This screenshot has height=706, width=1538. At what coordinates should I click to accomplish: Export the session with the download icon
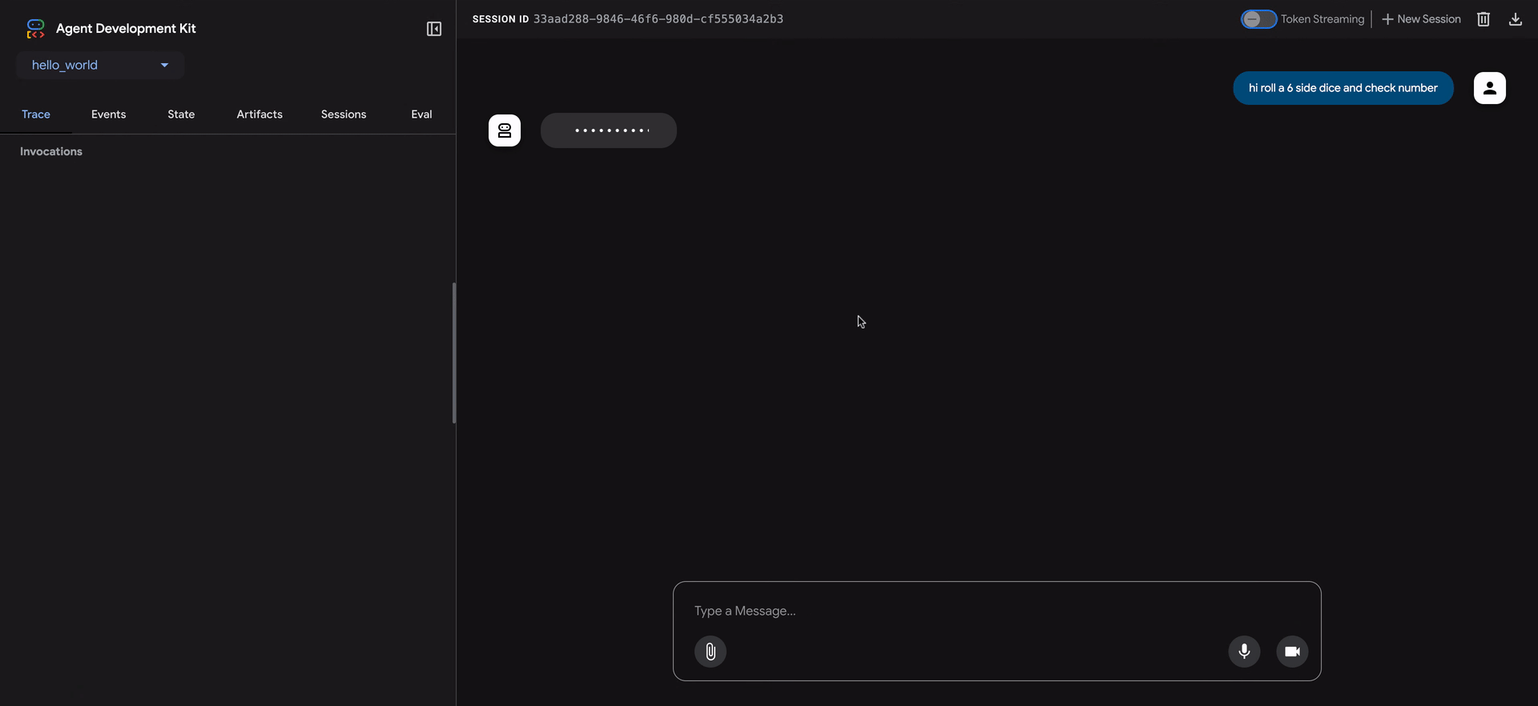click(x=1515, y=19)
